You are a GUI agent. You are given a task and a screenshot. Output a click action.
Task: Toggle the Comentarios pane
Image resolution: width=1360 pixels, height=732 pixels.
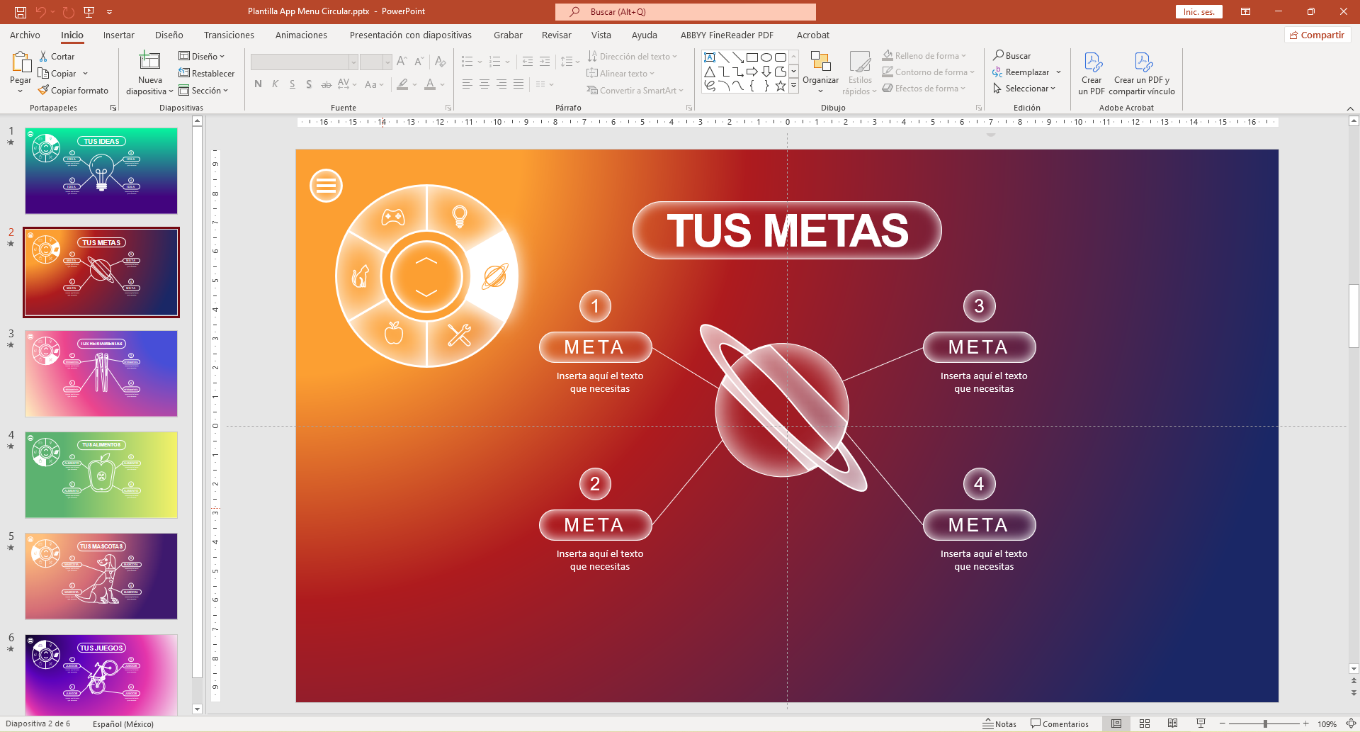(x=1059, y=723)
